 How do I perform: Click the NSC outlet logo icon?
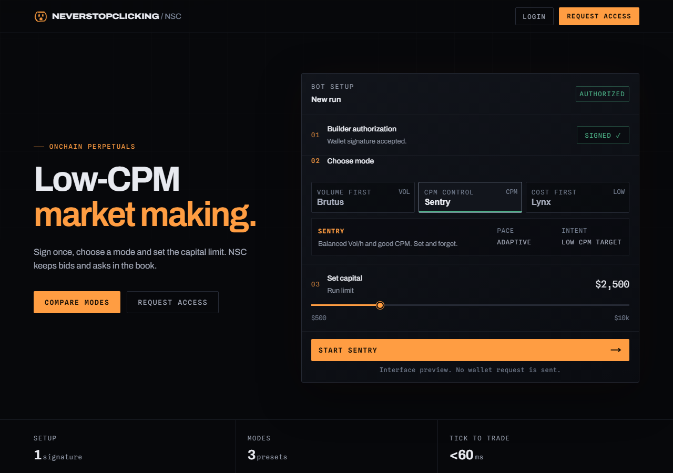pyautogui.click(x=40, y=16)
